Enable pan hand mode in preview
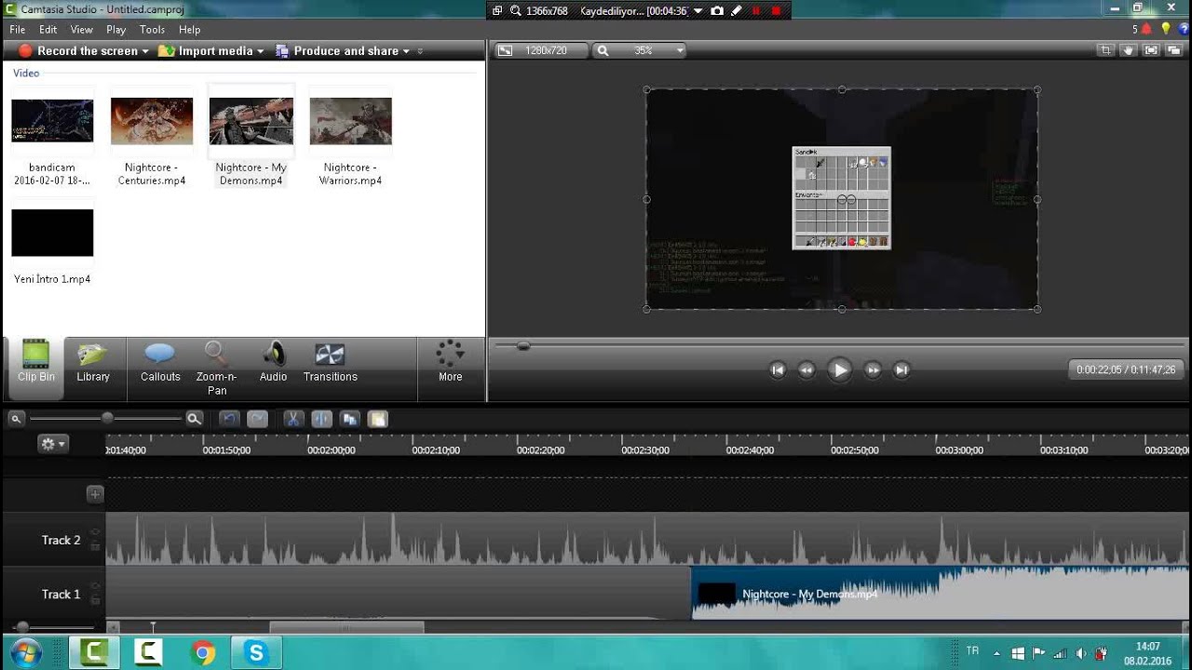The height and width of the screenshot is (670, 1192). coord(1128,50)
